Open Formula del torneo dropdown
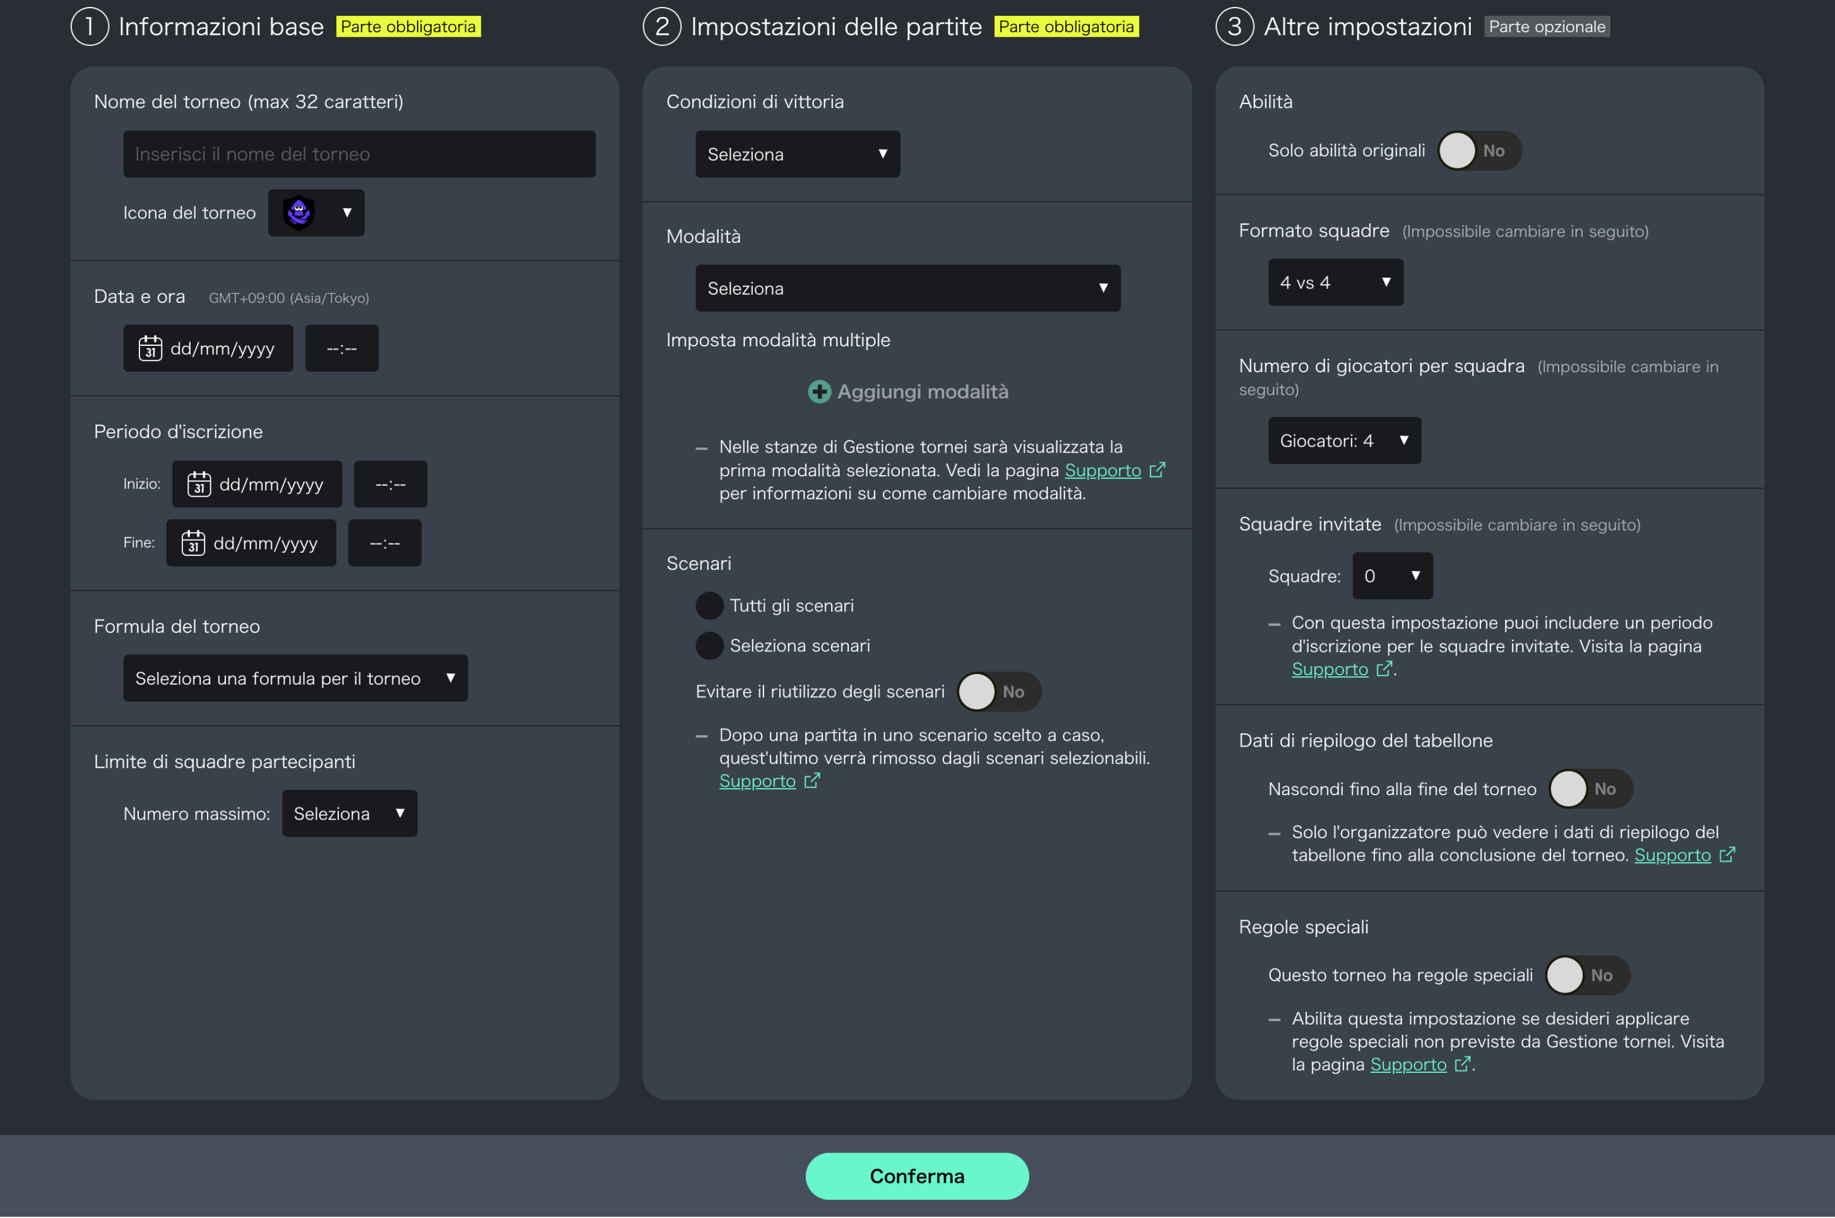This screenshot has height=1218, width=1835. 295,678
